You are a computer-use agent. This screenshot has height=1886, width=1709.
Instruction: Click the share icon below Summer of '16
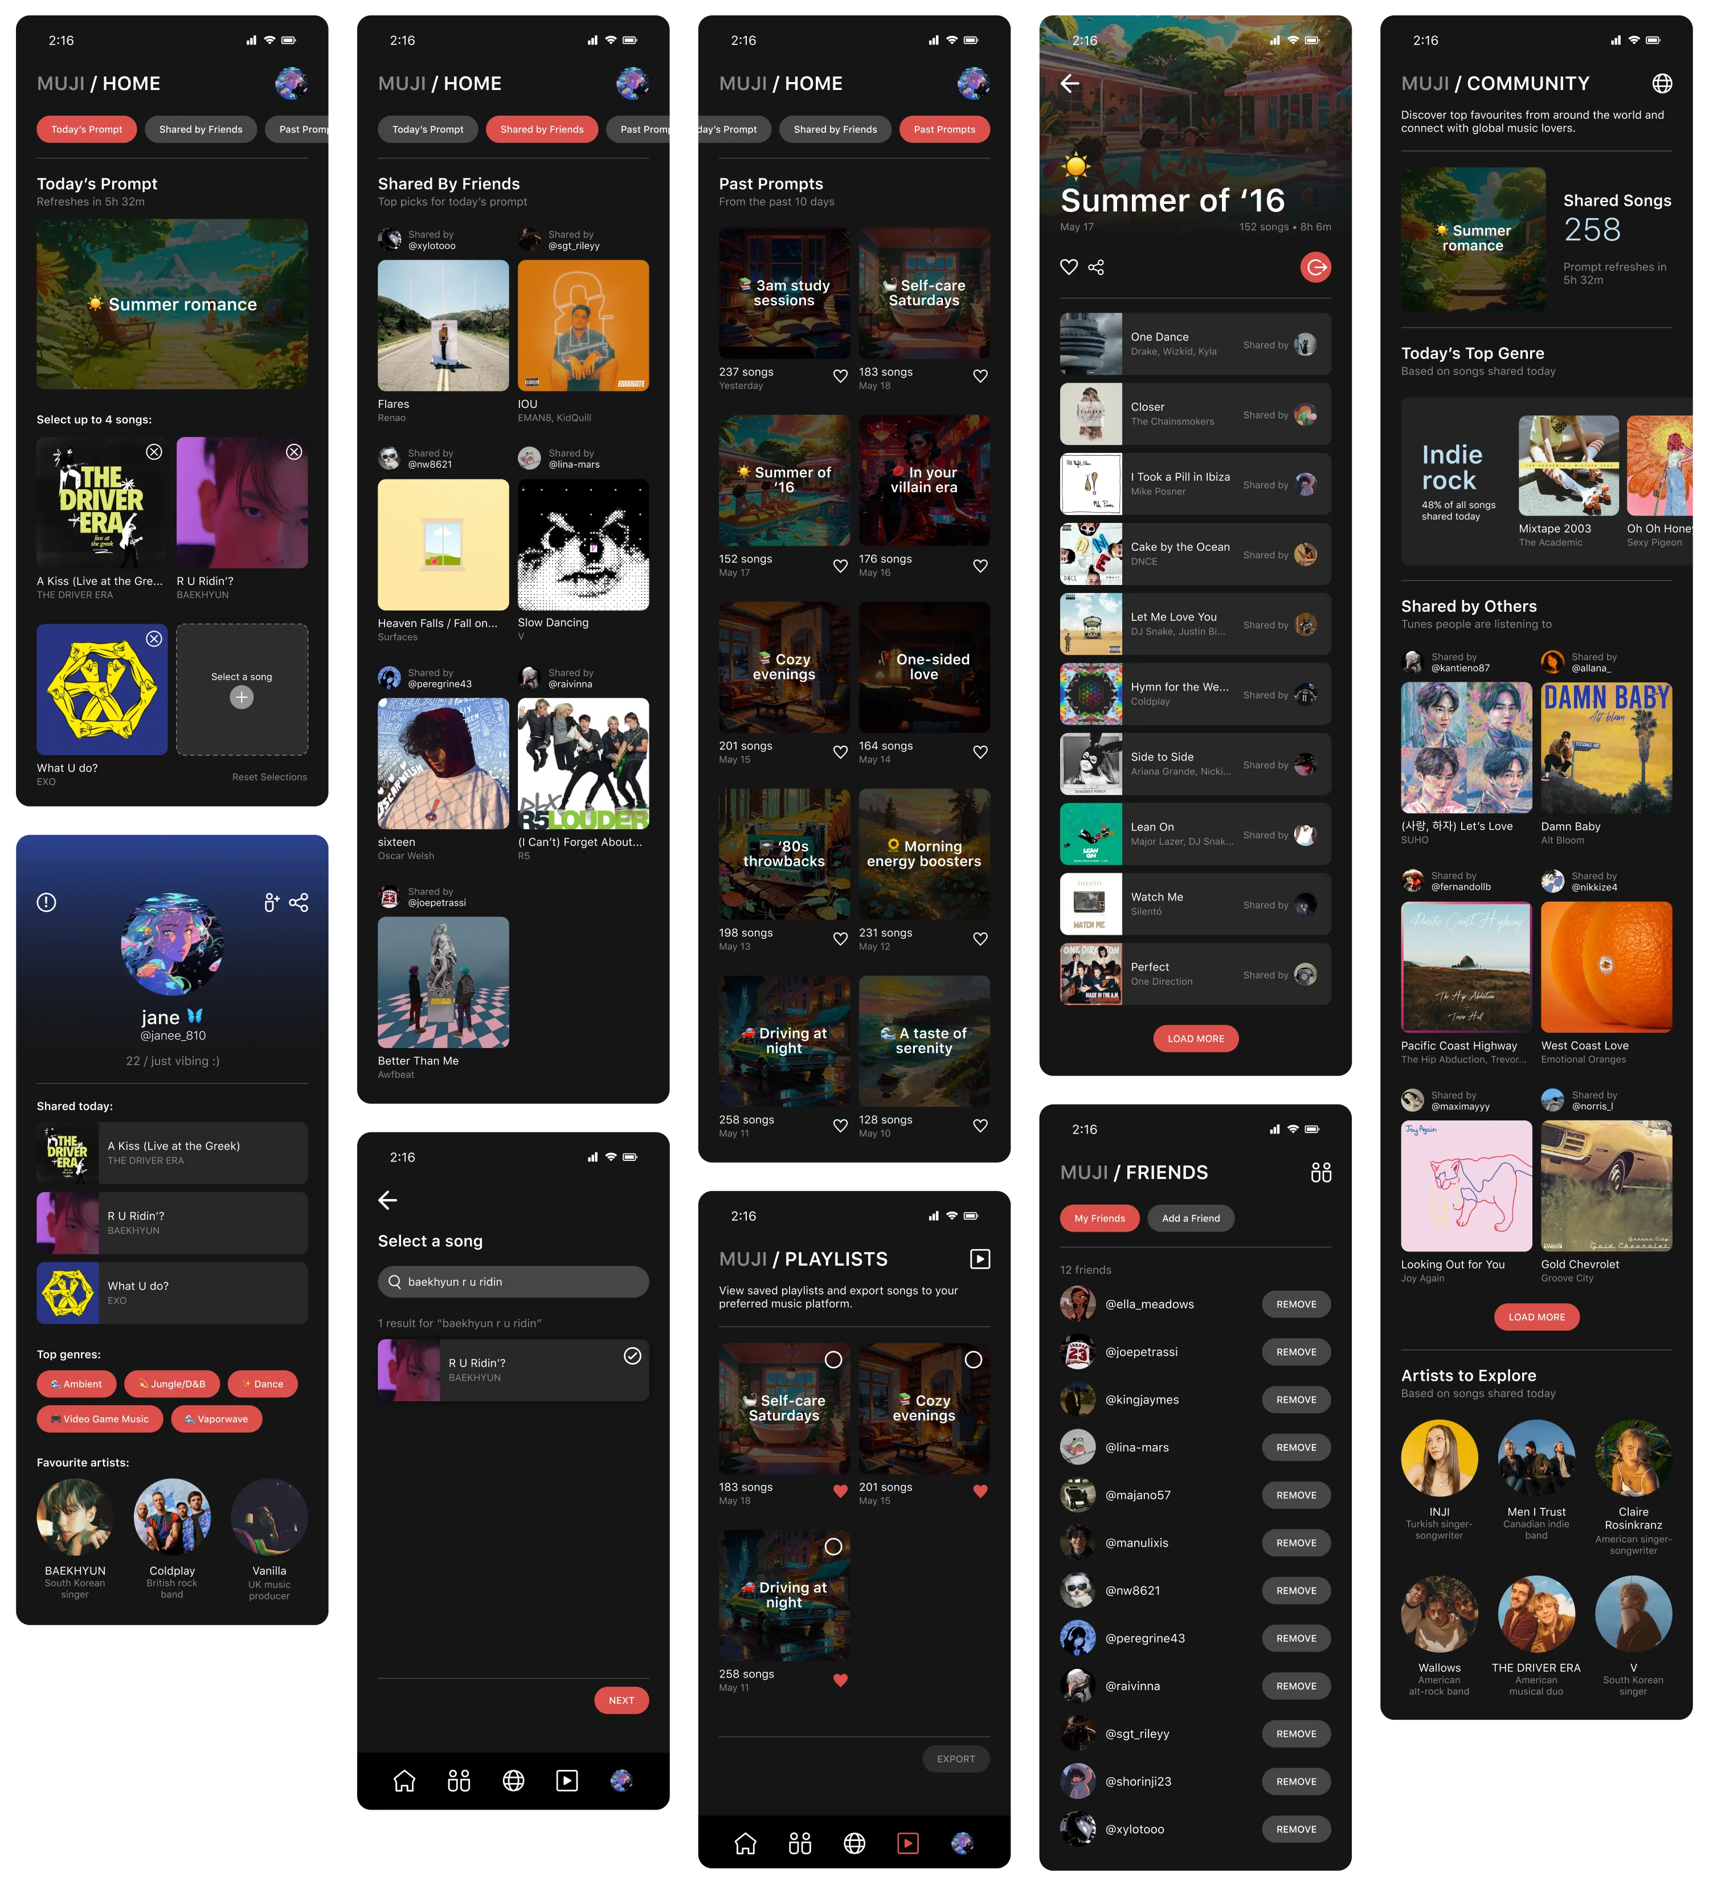pos(1096,268)
